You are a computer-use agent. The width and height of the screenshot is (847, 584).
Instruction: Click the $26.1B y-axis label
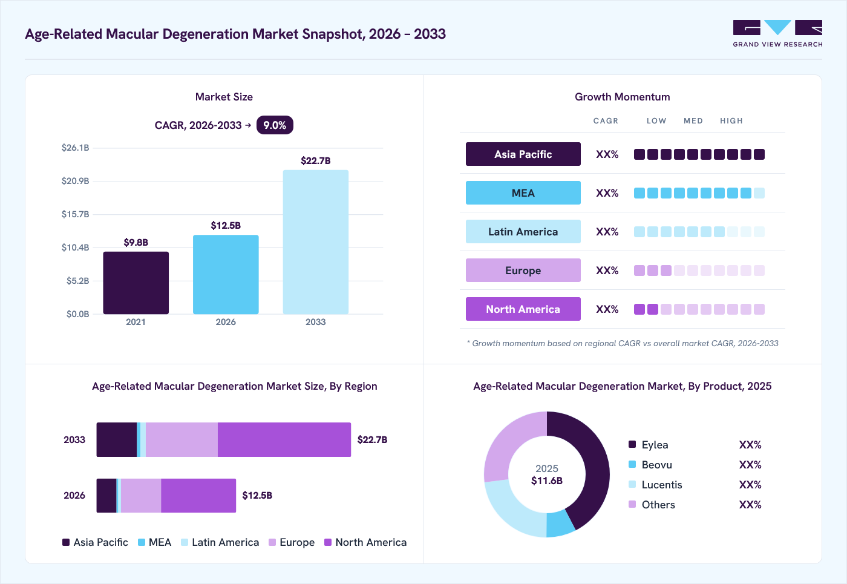75,148
